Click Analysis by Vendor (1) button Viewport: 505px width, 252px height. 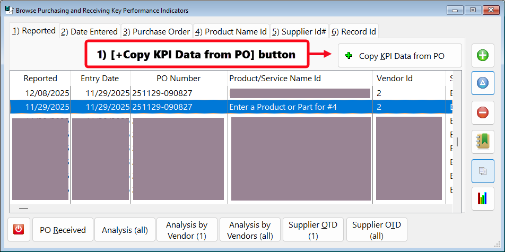pos(186,230)
